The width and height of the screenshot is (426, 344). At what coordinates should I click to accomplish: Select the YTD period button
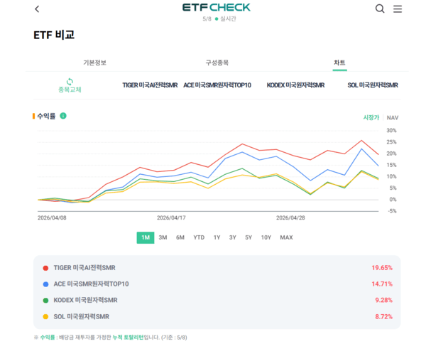pyautogui.click(x=199, y=237)
